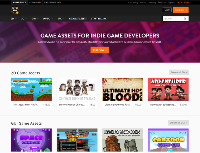Open the Start Selling navigation item

[99, 19]
